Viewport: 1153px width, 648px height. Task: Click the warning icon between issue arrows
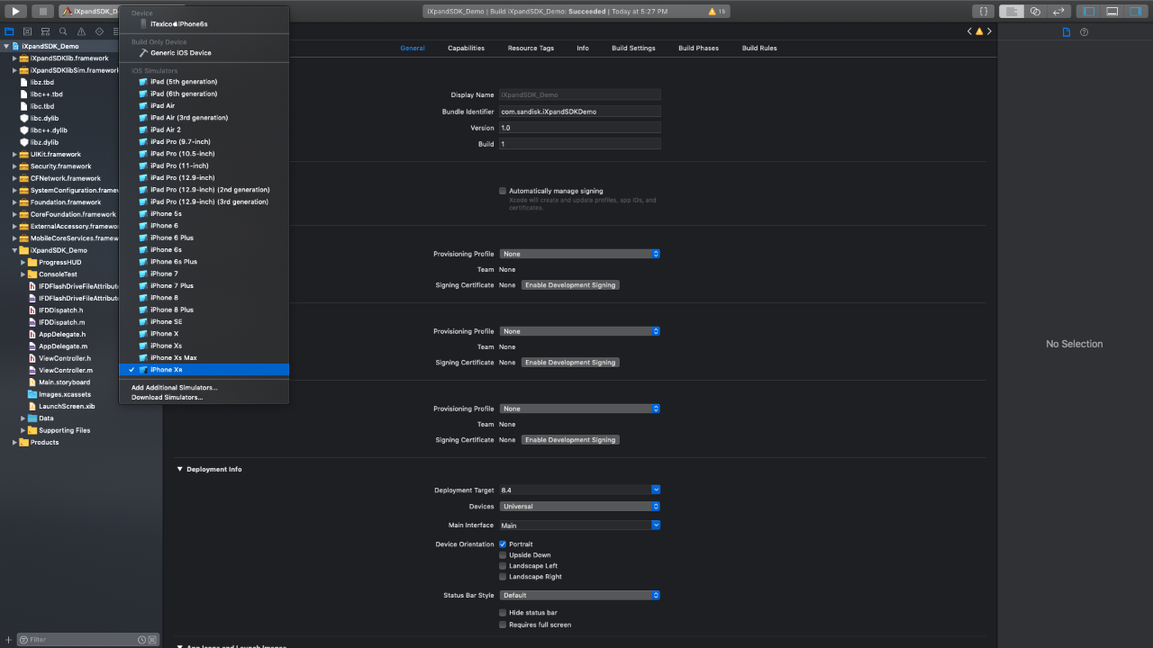[x=979, y=31]
